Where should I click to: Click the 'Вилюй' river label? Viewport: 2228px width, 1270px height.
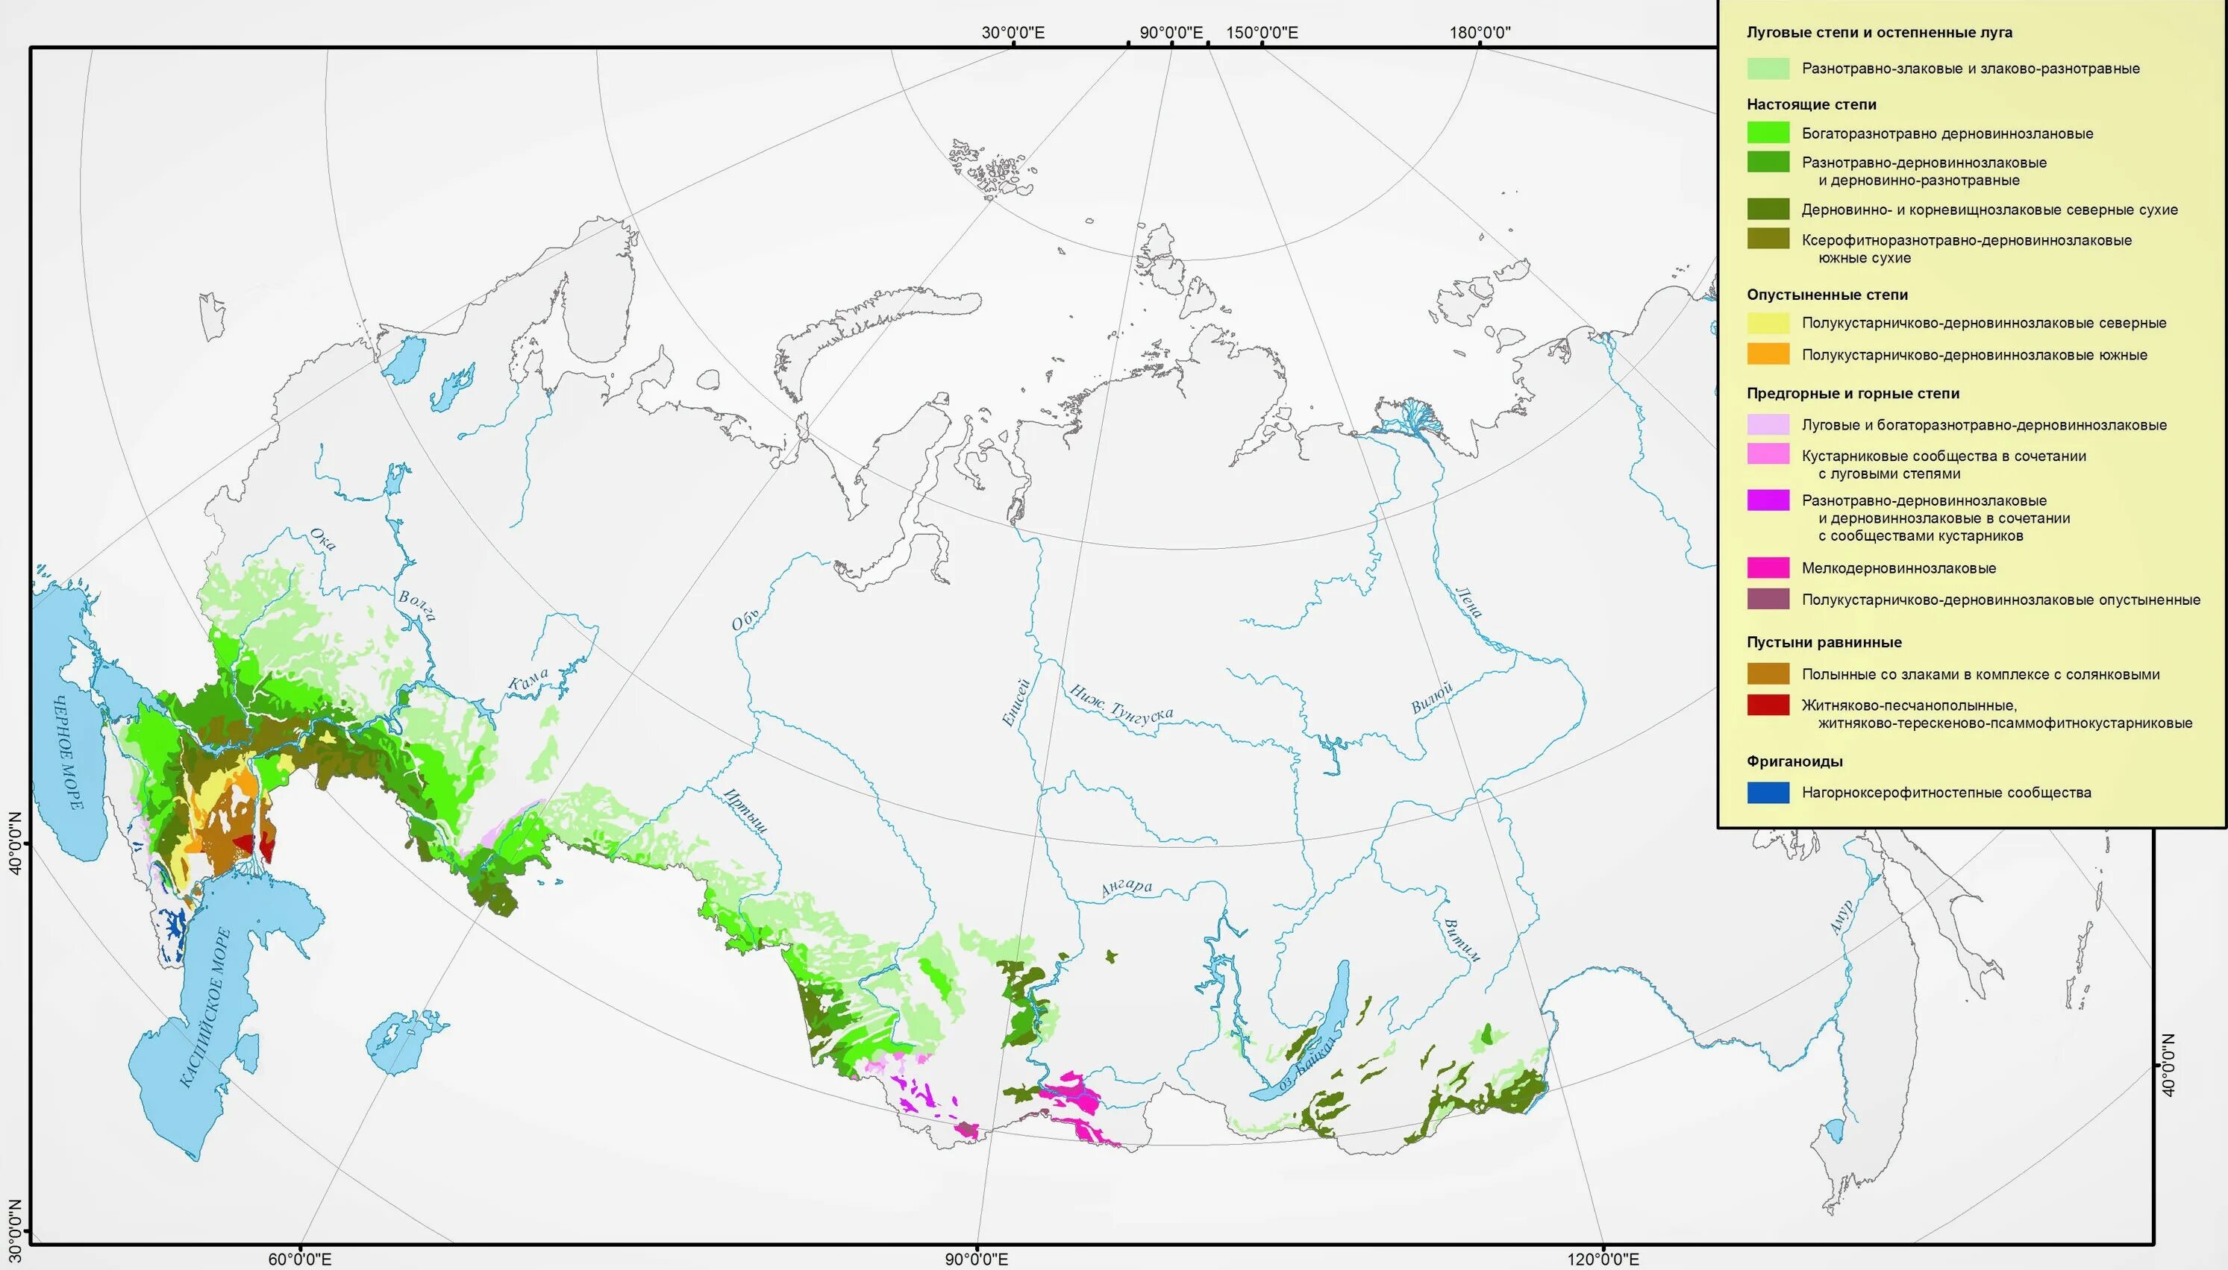coord(1433,699)
